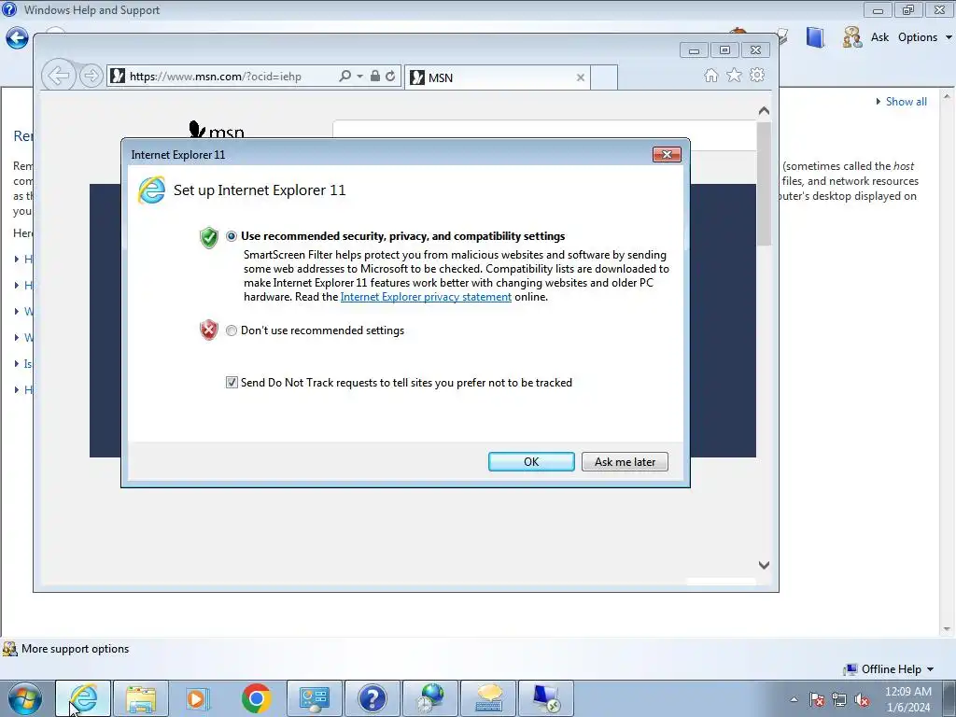Open the Options dropdown arrow in Help window
Screen dimensions: 956x717
[949, 37]
